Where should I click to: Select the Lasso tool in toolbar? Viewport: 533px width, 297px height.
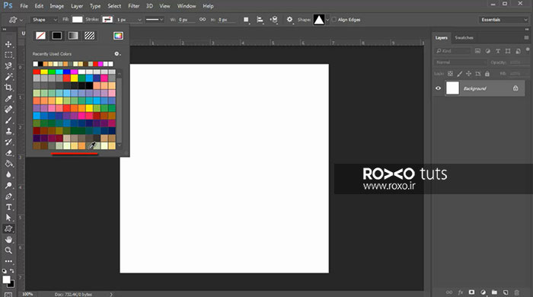(x=8, y=66)
